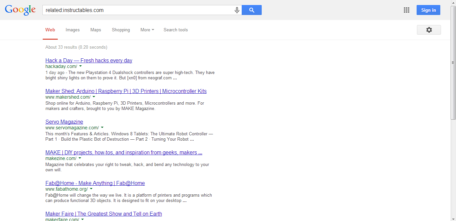The image size is (456, 221).
Task: Open Fab@Home result link
Action: 95,183
